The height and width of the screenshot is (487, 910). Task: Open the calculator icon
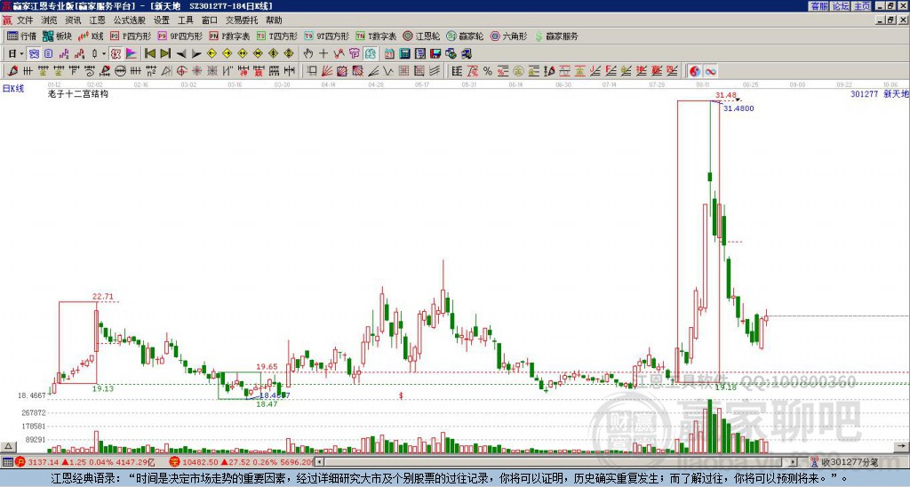tap(405, 54)
